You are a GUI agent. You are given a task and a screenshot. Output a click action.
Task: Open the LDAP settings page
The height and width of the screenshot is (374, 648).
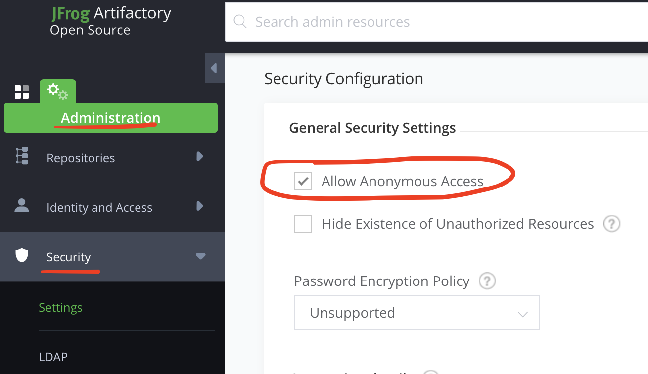[x=53, y=357]
